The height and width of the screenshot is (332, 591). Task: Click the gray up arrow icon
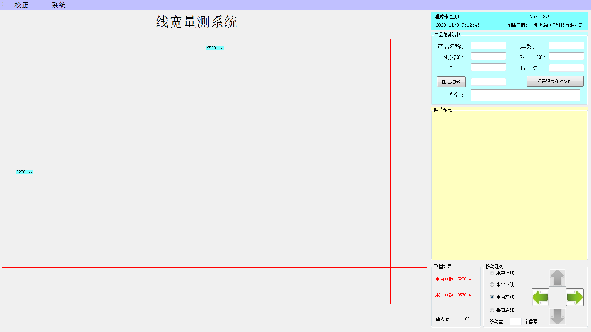[557, 278]
